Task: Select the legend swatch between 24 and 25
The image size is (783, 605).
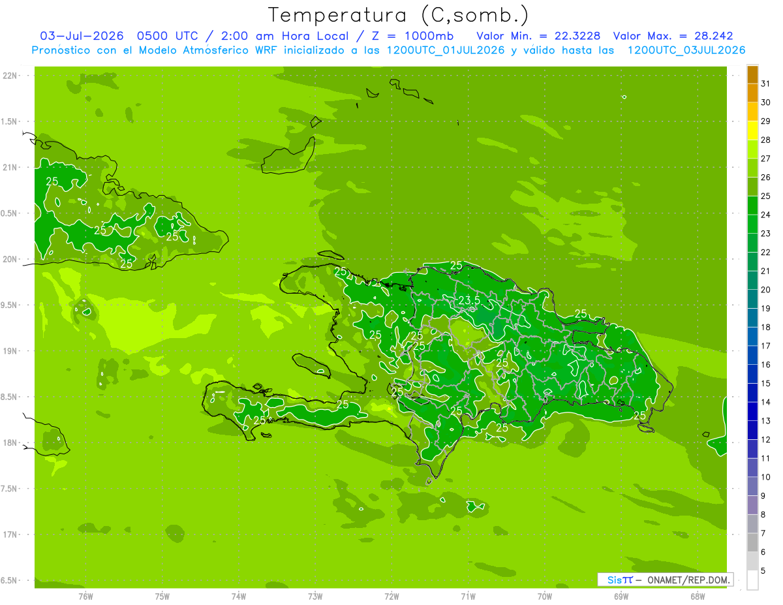Action: (752, 206)
